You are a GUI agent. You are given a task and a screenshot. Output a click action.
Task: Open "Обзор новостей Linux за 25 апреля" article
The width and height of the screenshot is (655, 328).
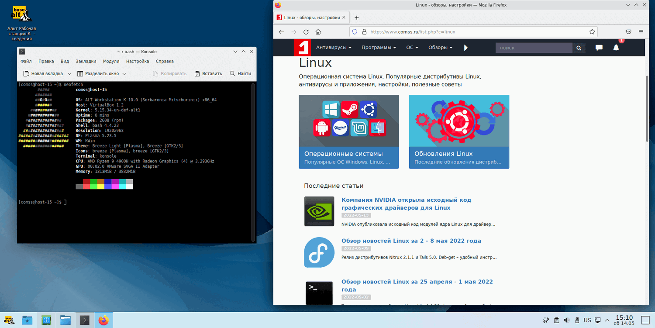[417, 286]
